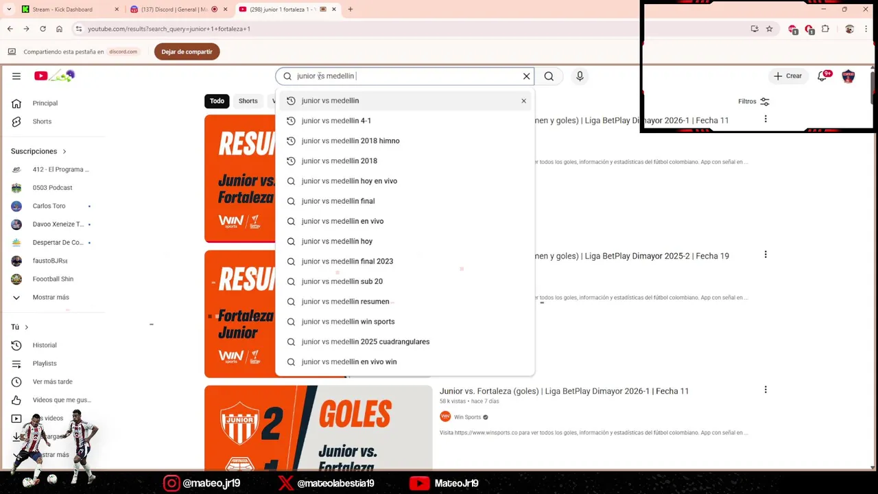Viewport: 878px width, 494px height.
Task: Bookmark this page with the star
Action: (770, 29)
